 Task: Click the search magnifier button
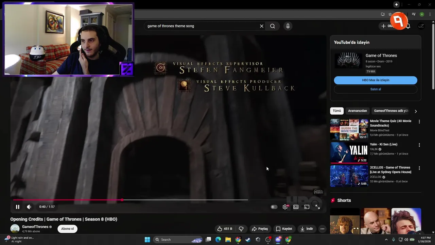click(273, 26)
